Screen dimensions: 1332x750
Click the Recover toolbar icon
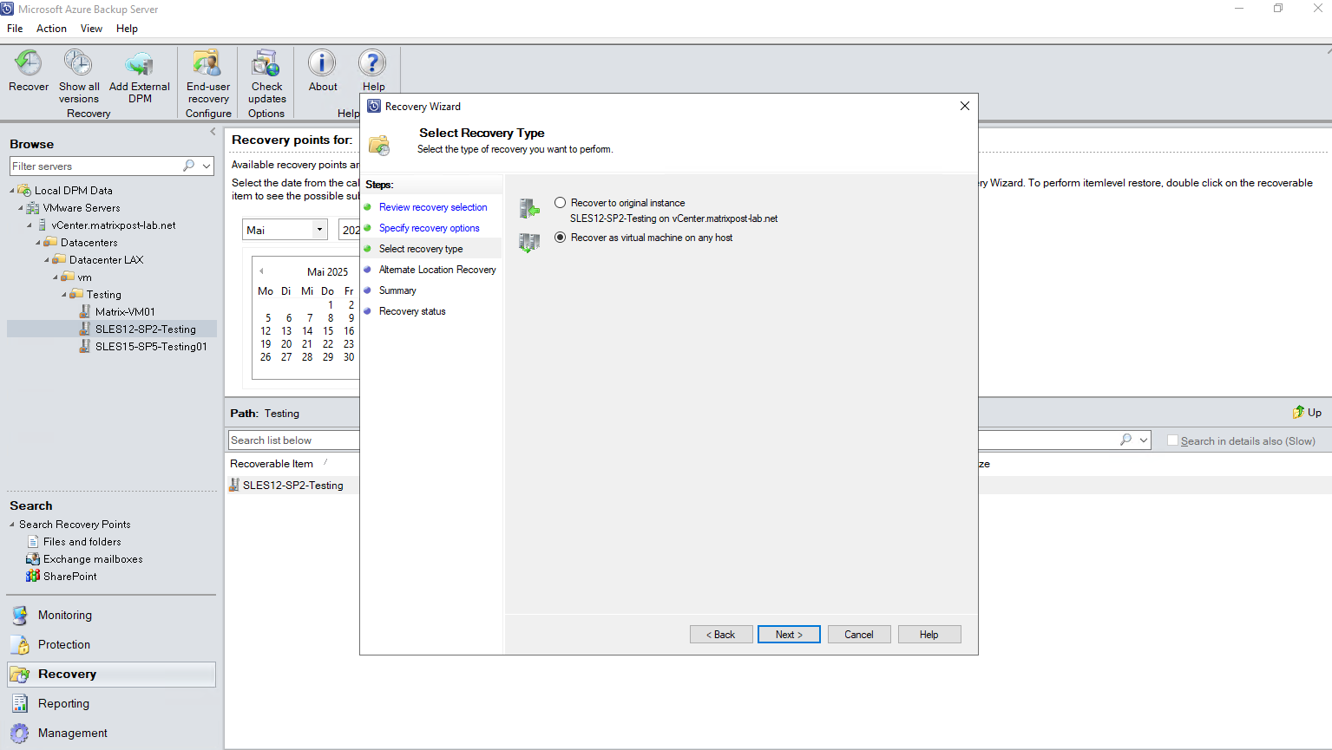point(29,63)
